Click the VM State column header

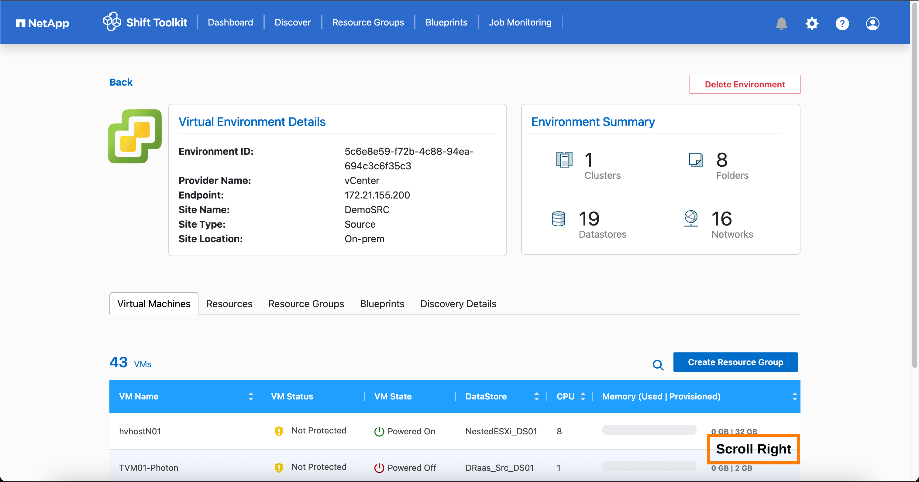click(x=393, y=396)
